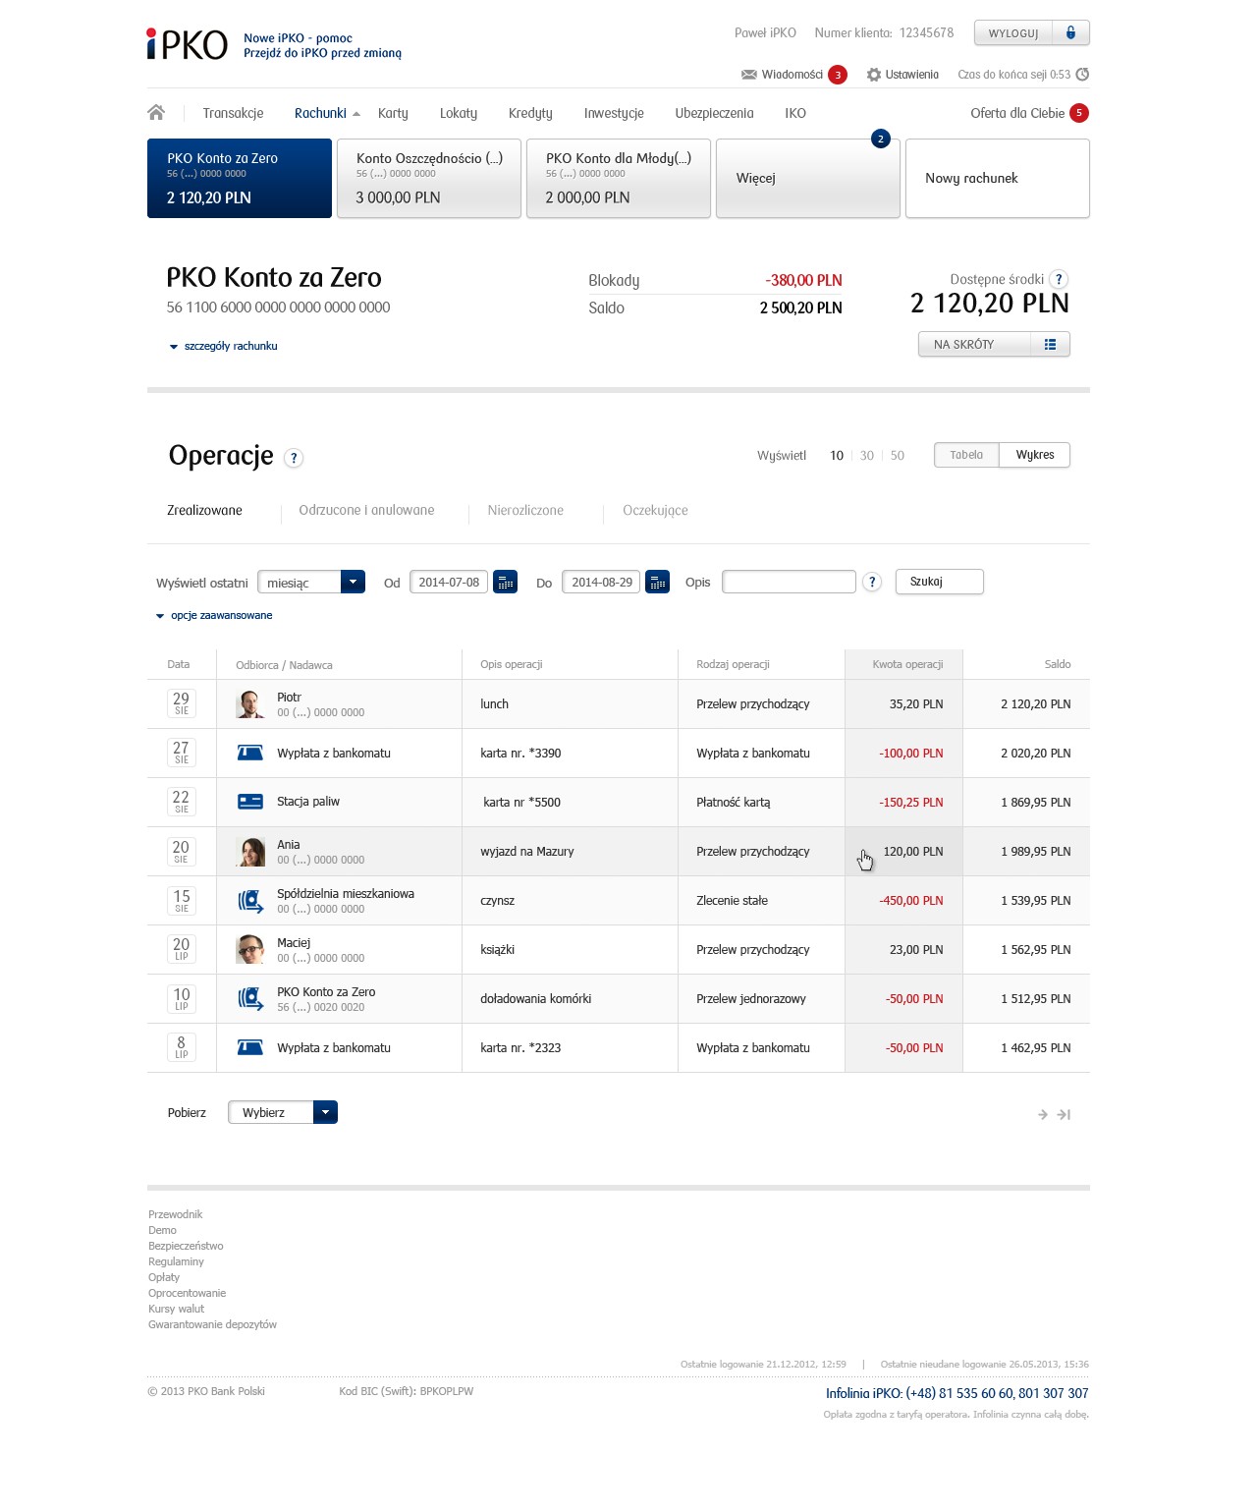Click help icon beside Opis field
Screen dimensions: 1257x1511
pos(872,583)
